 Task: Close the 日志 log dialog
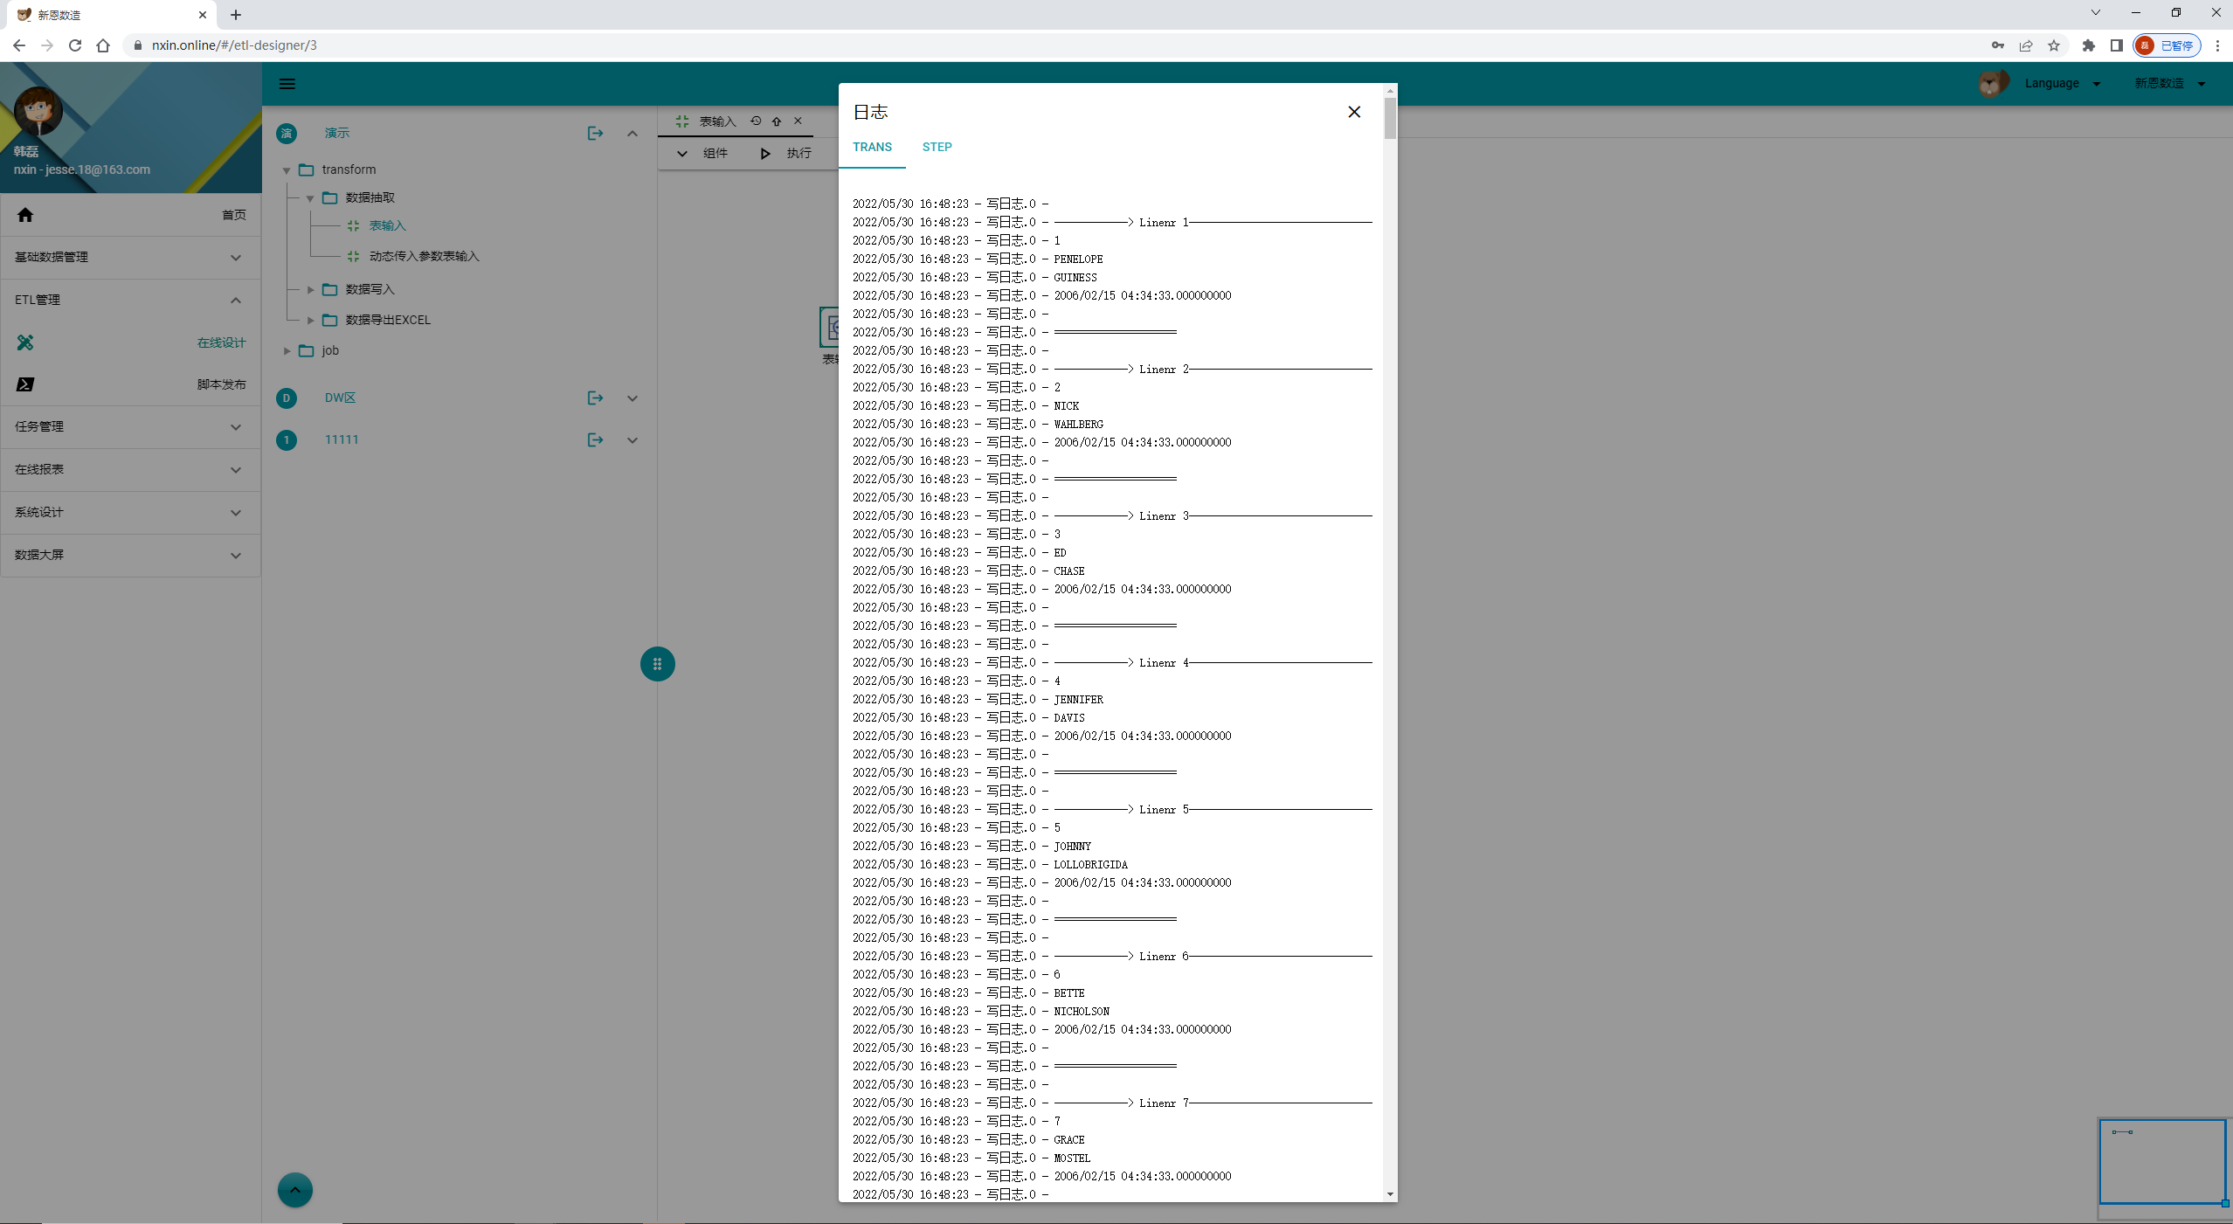click(1353, 112)
